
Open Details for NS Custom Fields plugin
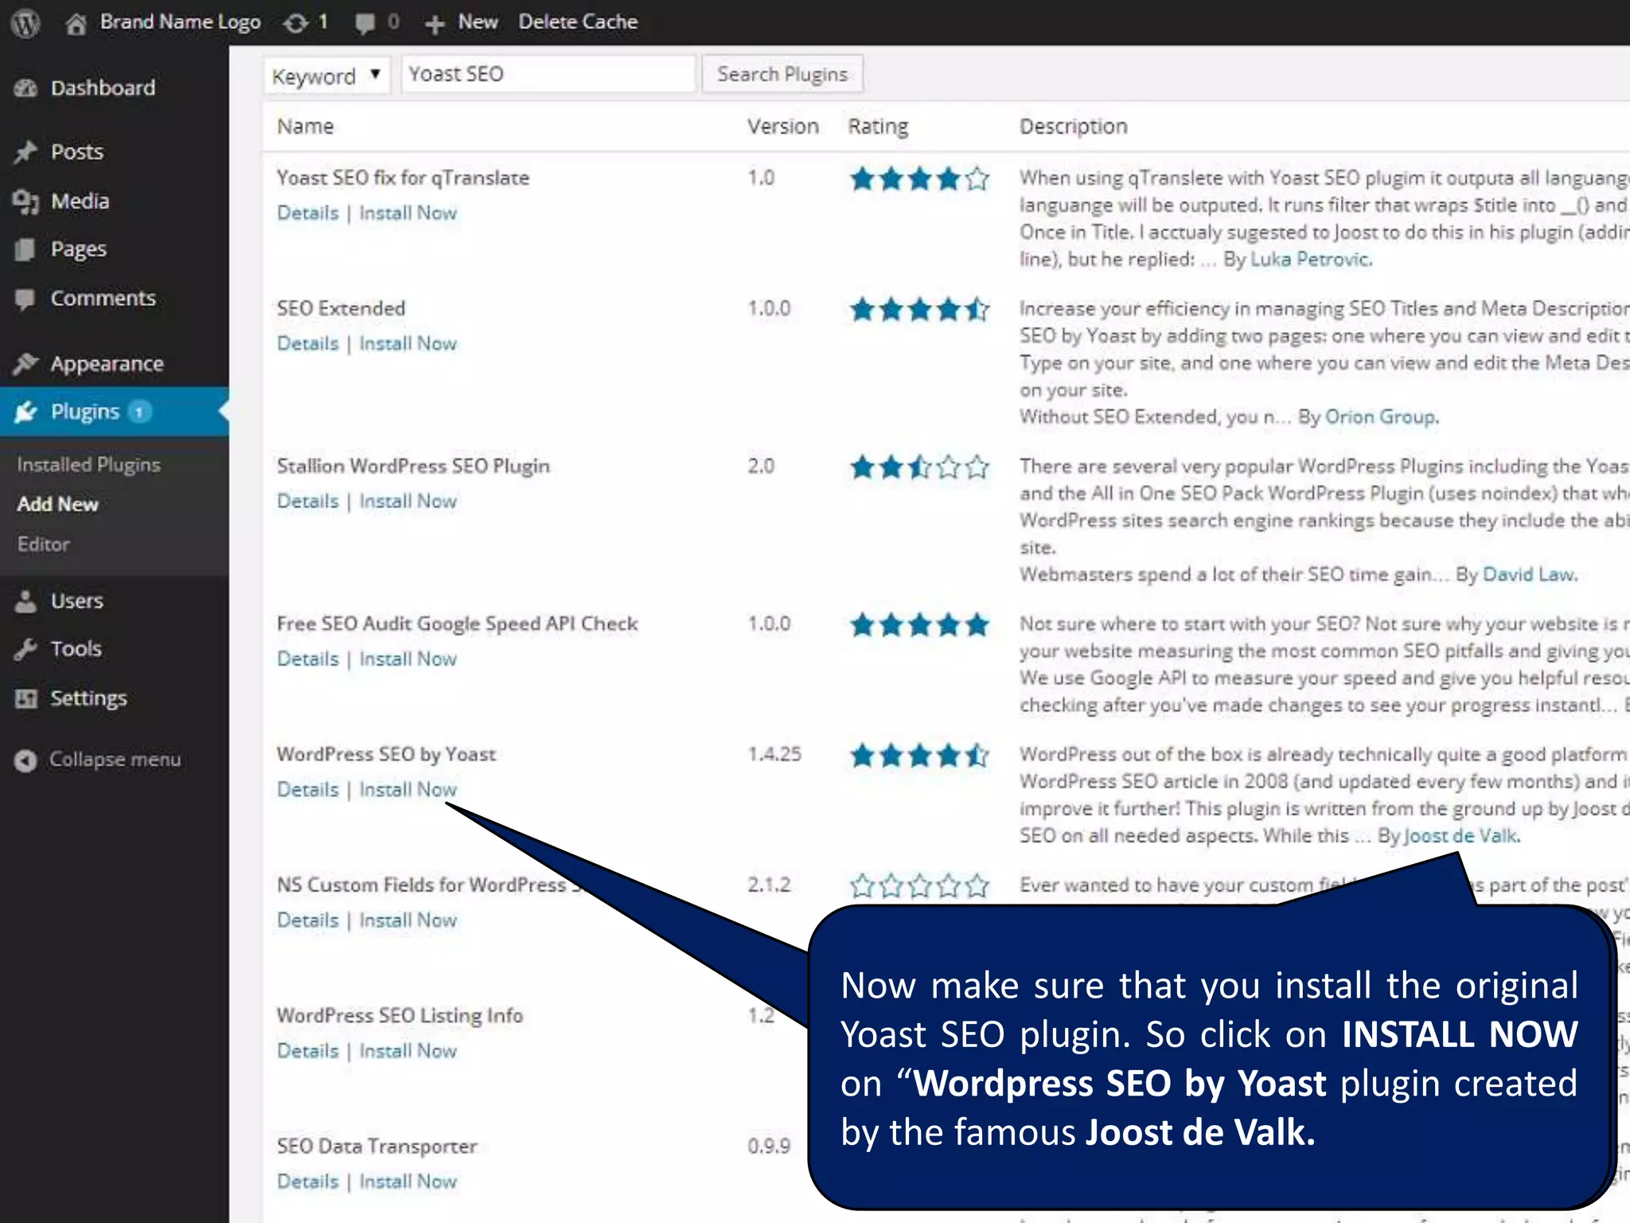(x=308, y=920)
